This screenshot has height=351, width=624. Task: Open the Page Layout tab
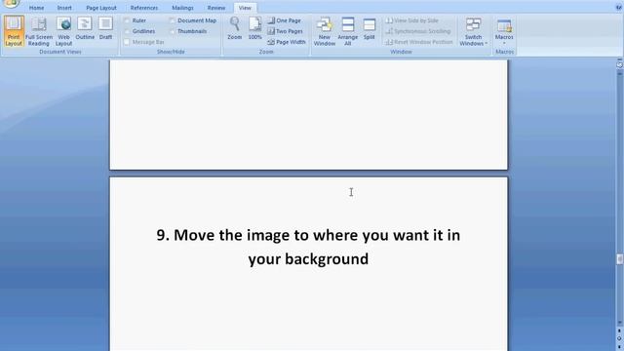(101, 8)
